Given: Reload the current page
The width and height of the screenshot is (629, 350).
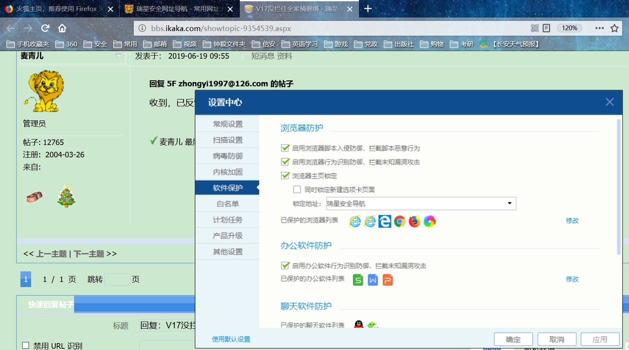Looking at the screenshot, I should pyautogui.click(x=45, y=28).
